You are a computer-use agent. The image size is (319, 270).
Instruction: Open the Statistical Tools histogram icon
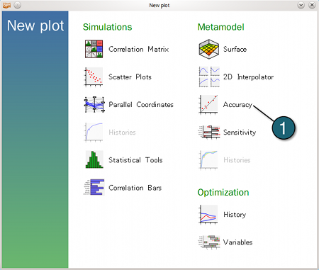94,159
